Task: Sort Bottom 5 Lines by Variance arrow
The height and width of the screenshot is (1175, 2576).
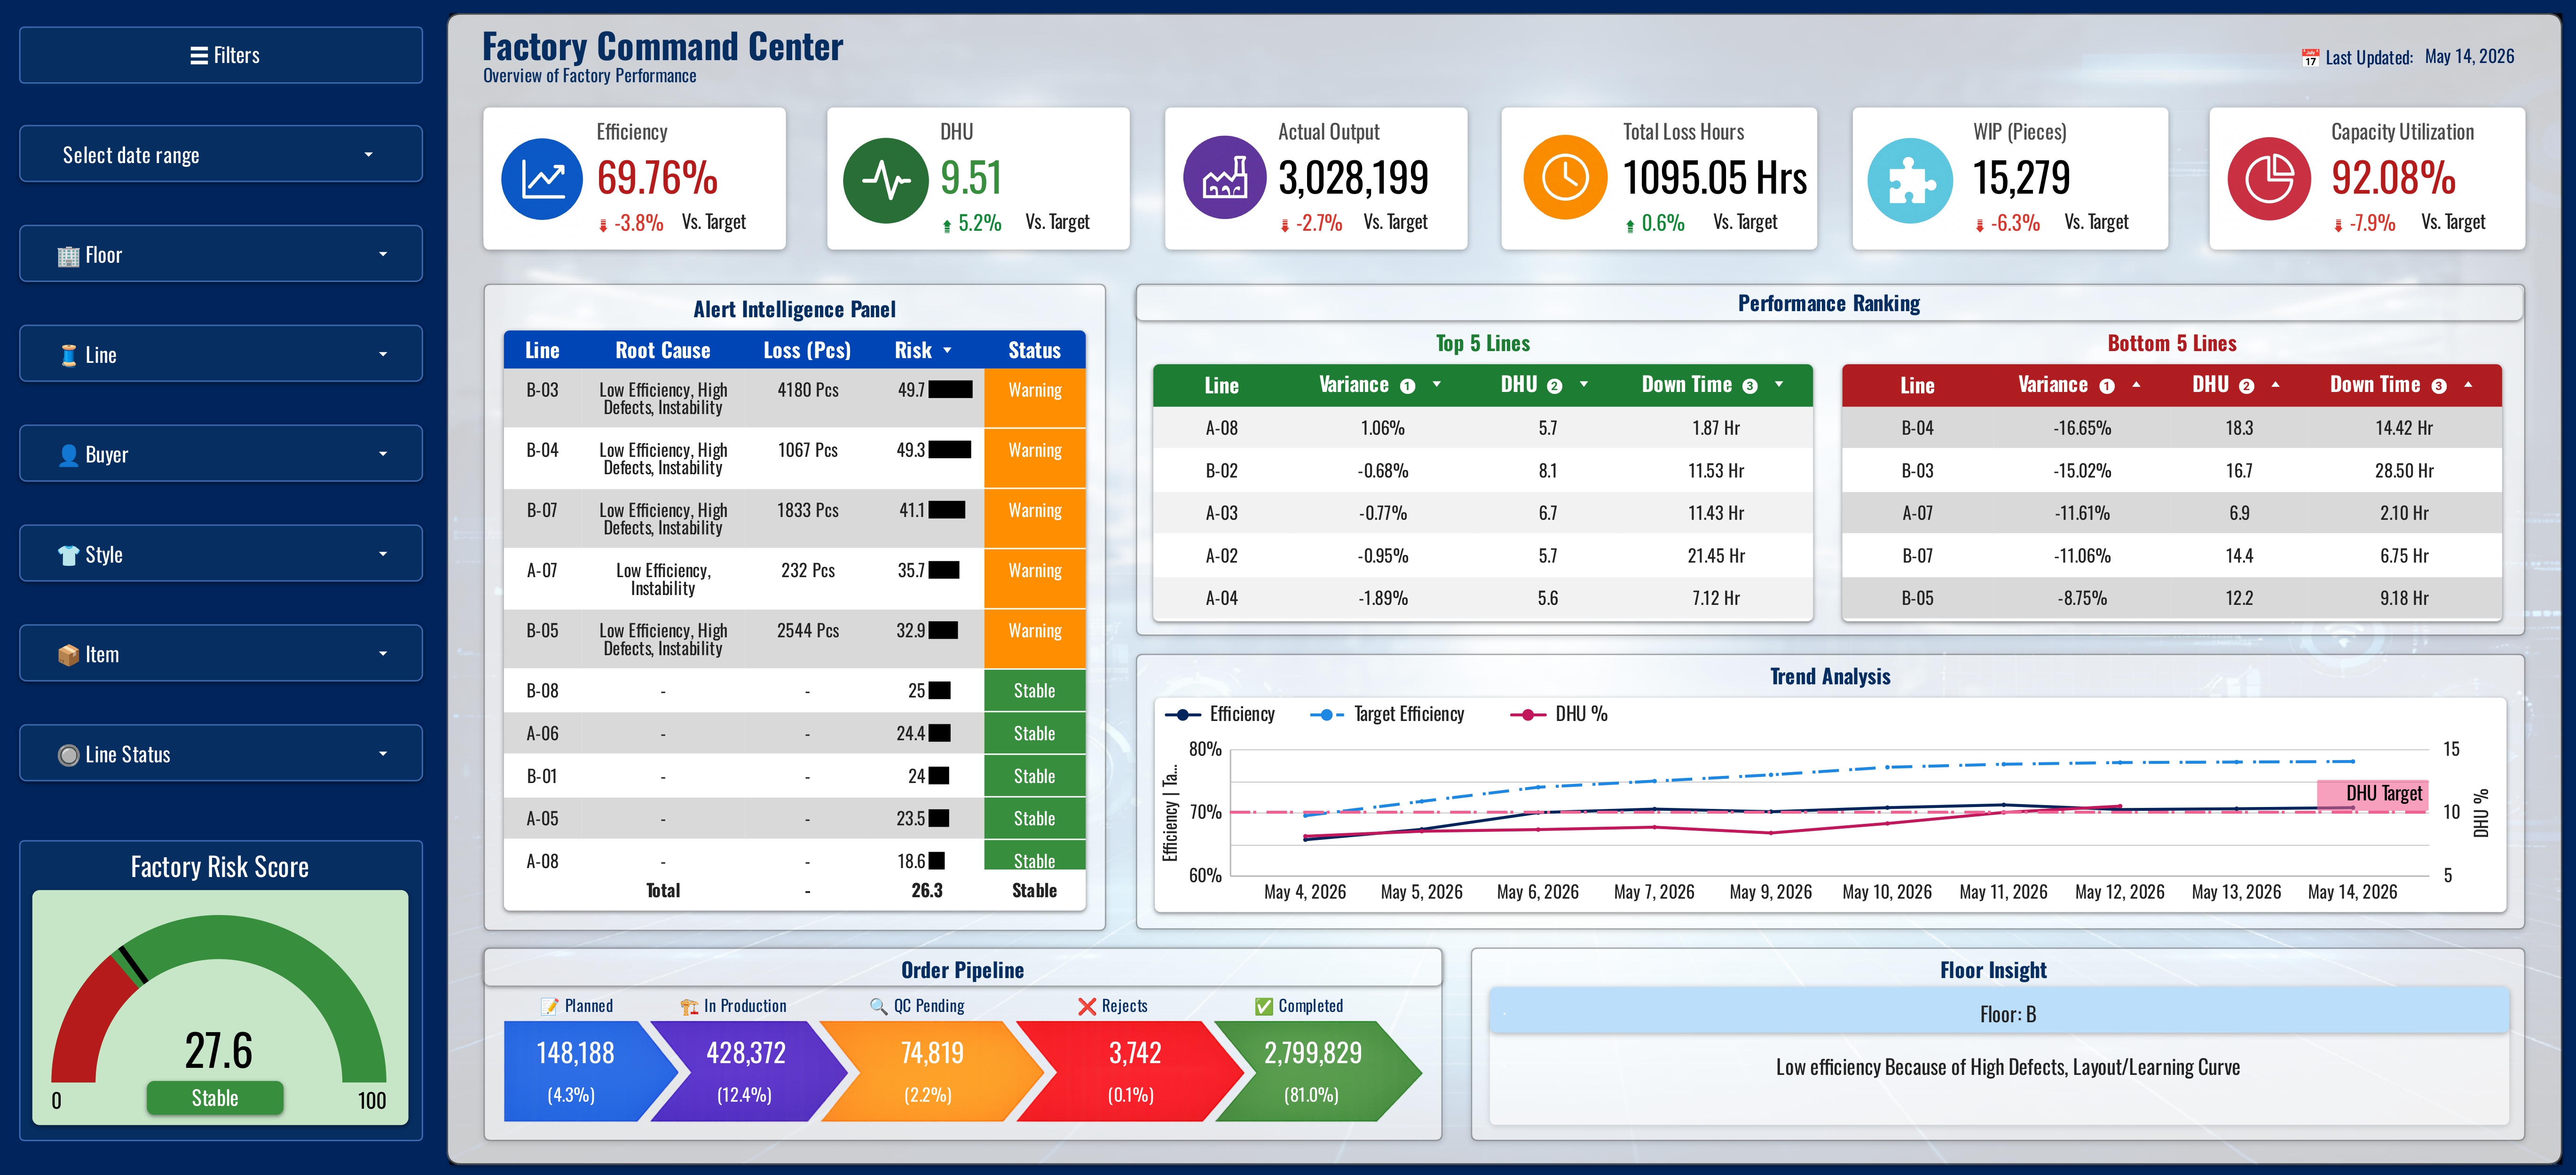Action: click(x=2136, y=385)
